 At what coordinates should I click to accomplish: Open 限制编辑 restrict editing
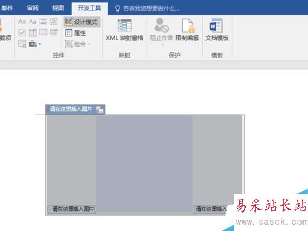coord(187,30)
